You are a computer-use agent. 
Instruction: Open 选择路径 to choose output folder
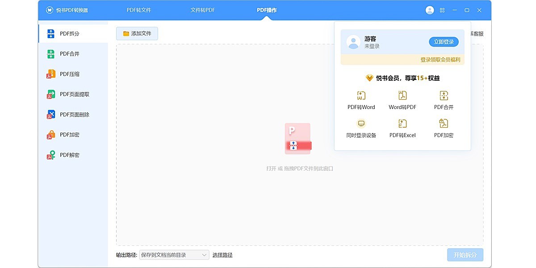[222, 255]
